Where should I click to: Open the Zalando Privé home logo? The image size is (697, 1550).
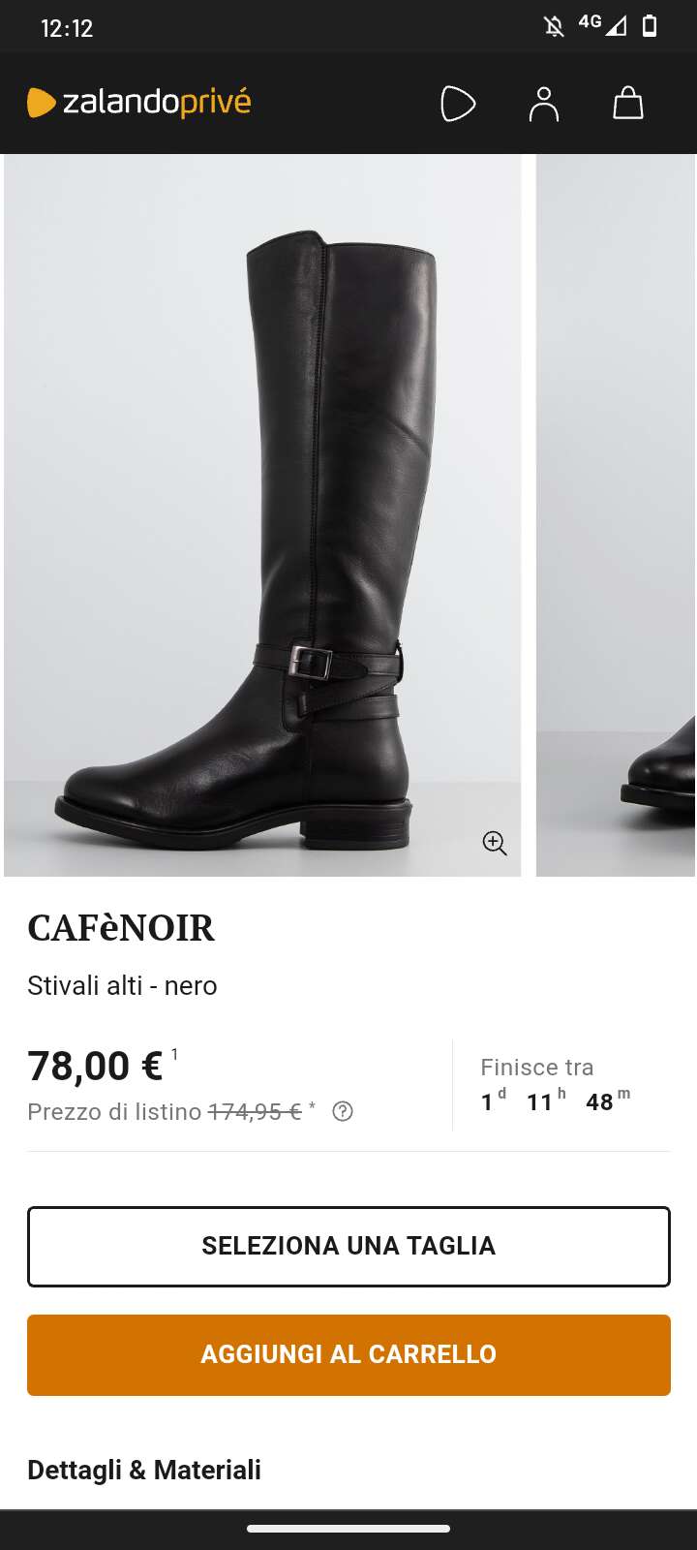pyautogui.click(x=138, y=102)
